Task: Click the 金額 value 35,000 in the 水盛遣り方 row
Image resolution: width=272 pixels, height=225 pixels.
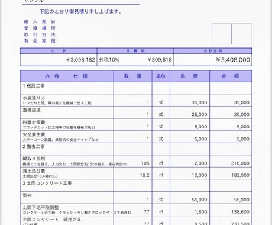Action: (241, 102)
